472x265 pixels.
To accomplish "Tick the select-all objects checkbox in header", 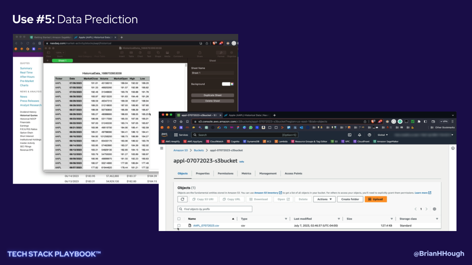I will (x=179, y=219).
